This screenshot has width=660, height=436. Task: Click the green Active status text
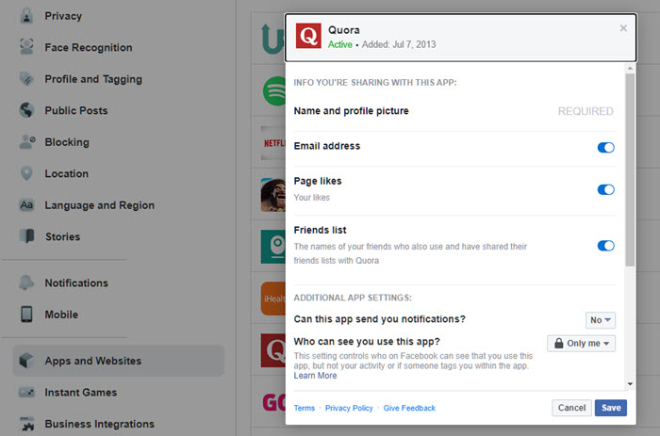click(340, 44)
